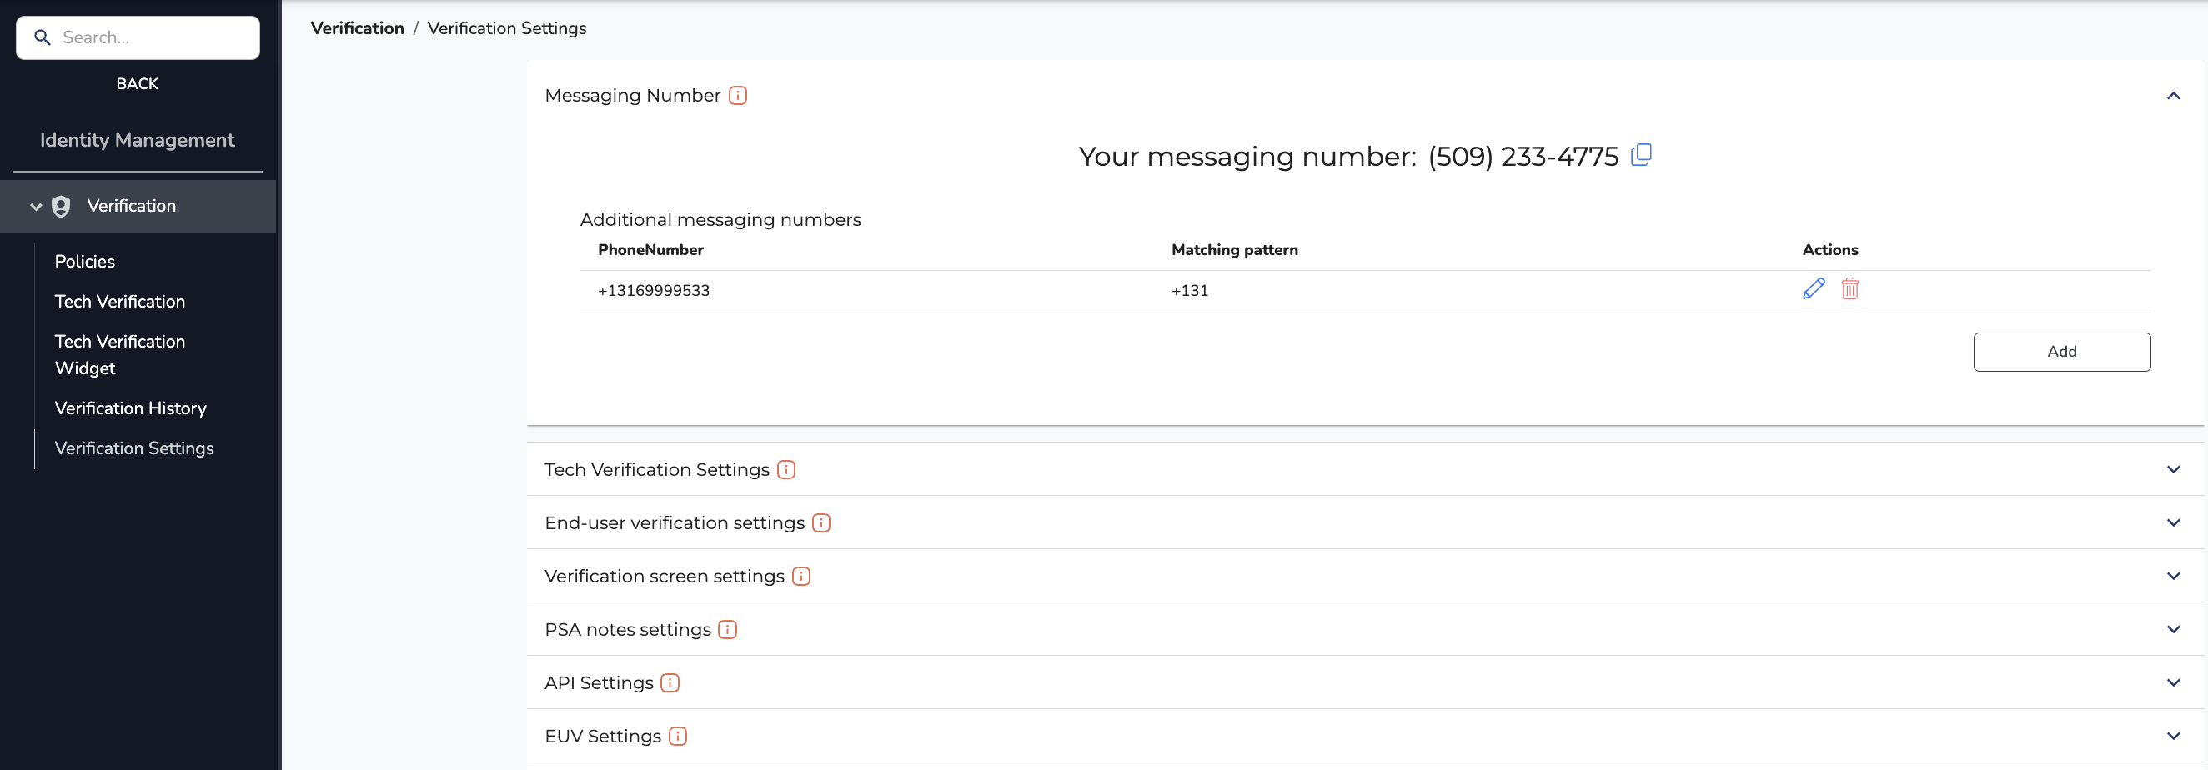Expand the API Settings section

[2173, 682]
